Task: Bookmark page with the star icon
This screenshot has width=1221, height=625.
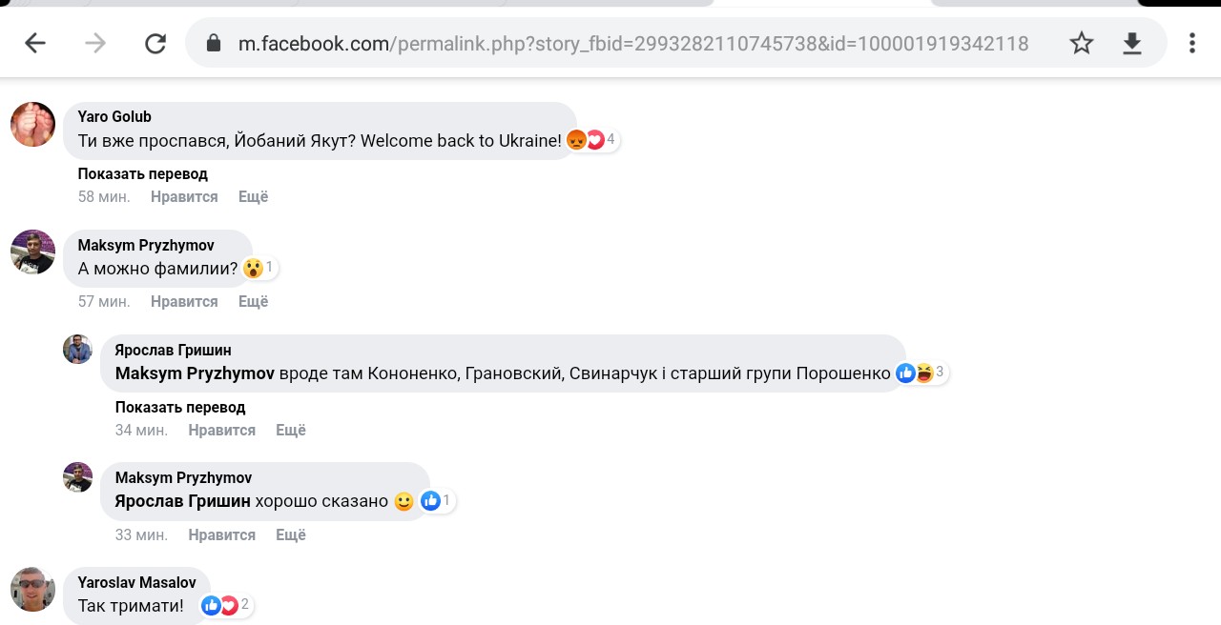Action: pos(1081,43)
